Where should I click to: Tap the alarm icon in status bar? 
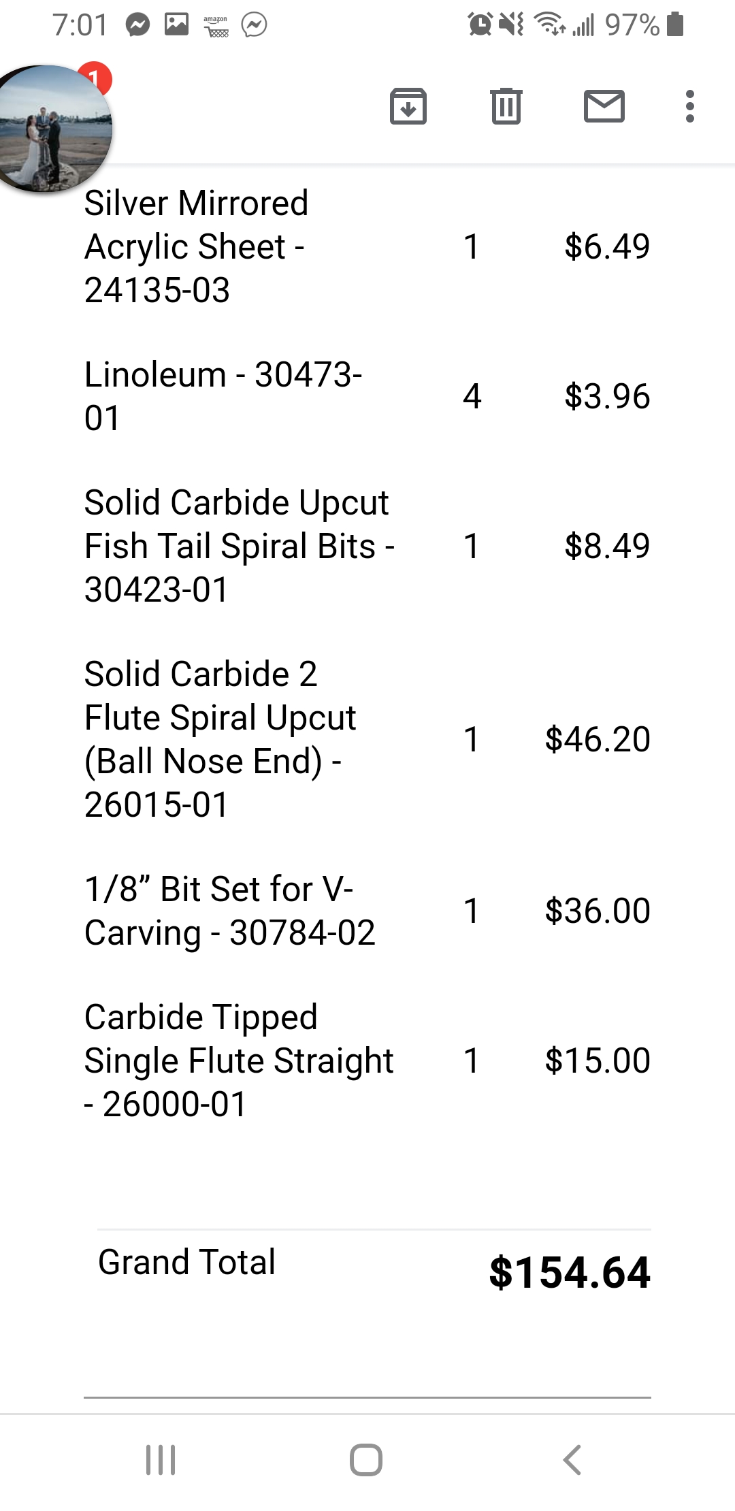tap(480, 25)
